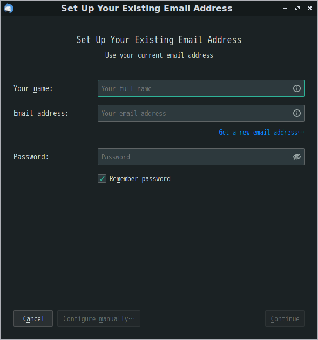This screenshot has width=318, height=340.
Task: Click info icon in name field
Action: click(x=297, y=88)
